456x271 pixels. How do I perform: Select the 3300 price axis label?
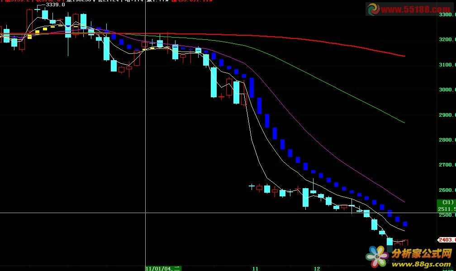pyautogui.click(x=447, y=14)
